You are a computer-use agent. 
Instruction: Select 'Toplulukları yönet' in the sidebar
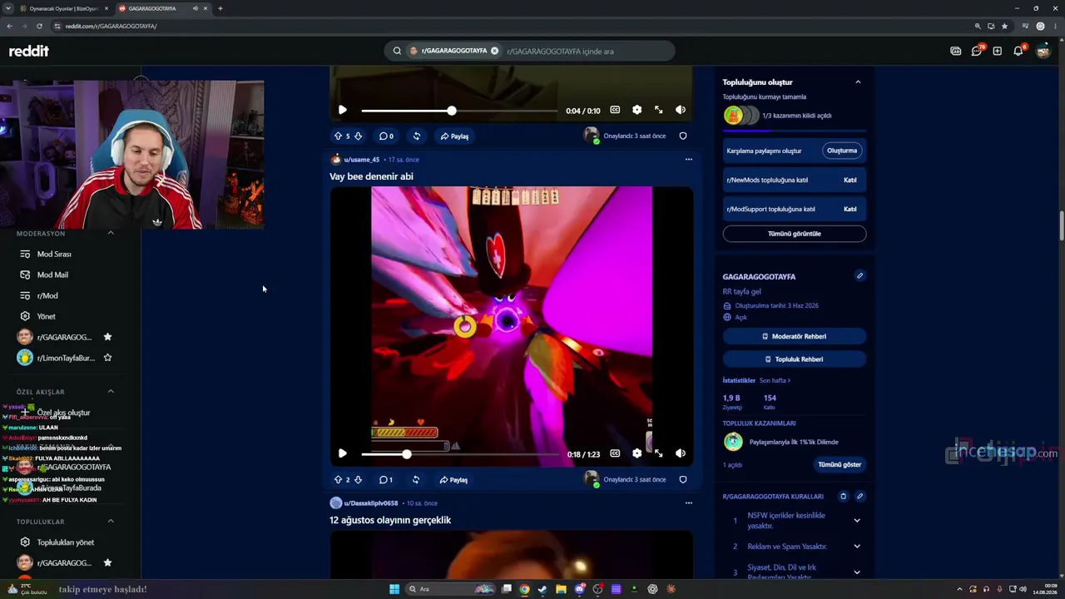click(x=65, y=542)
